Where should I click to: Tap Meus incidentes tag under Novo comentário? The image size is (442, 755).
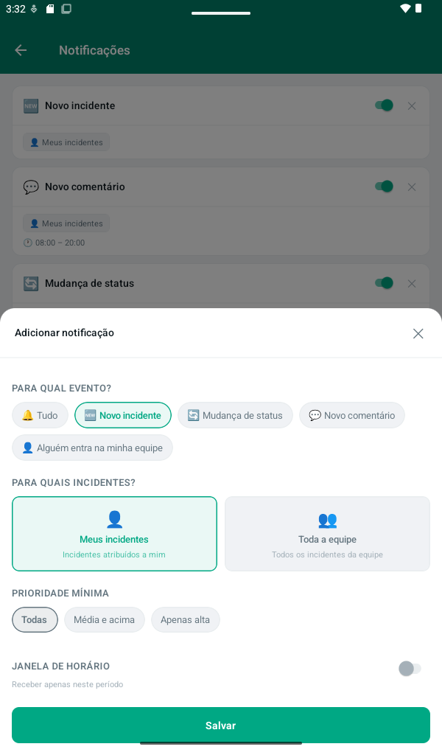66,223
